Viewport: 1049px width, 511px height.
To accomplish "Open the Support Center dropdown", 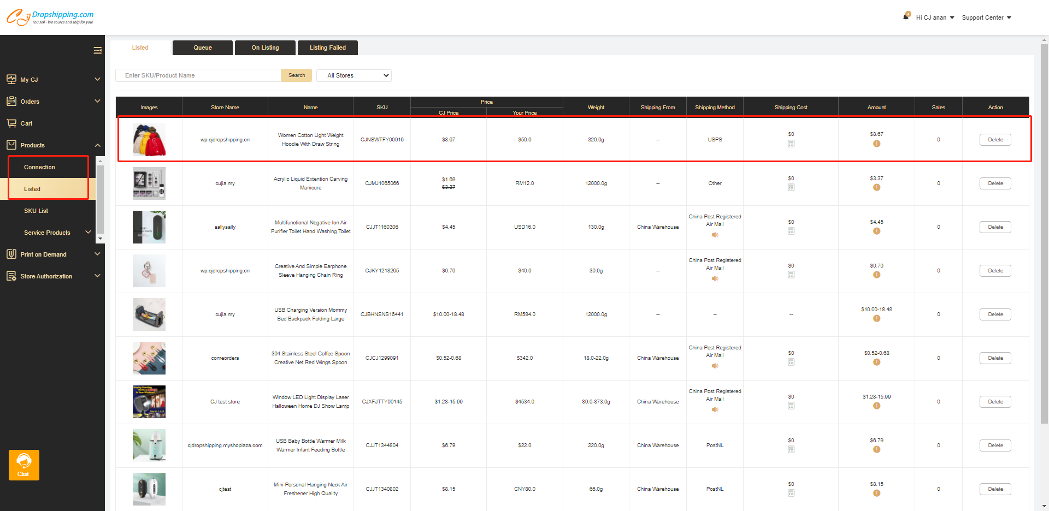I will tap(986, 17).
